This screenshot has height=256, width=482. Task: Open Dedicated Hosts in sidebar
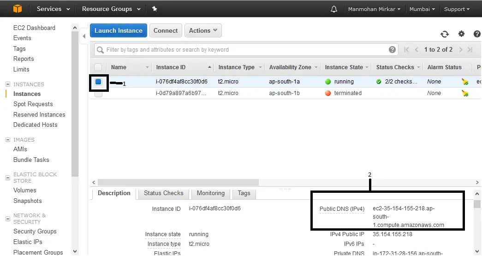click(36, 125)
